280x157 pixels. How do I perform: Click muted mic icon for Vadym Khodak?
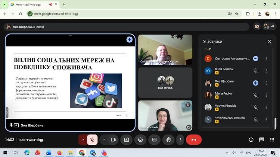point(255,108)
